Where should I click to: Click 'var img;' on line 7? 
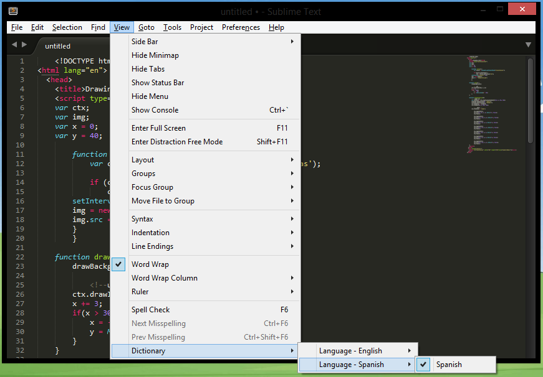pyautogui.click(x=72, y=117)
